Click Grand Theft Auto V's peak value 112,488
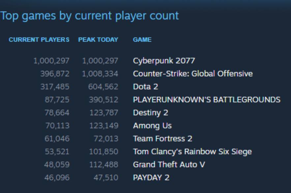 [104, 165]
